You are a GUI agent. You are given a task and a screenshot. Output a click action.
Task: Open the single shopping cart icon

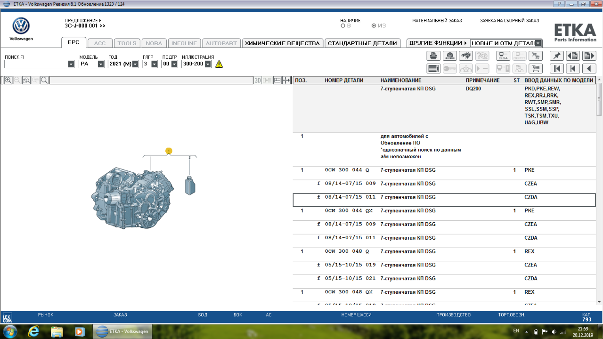click(x=535, y=69)
